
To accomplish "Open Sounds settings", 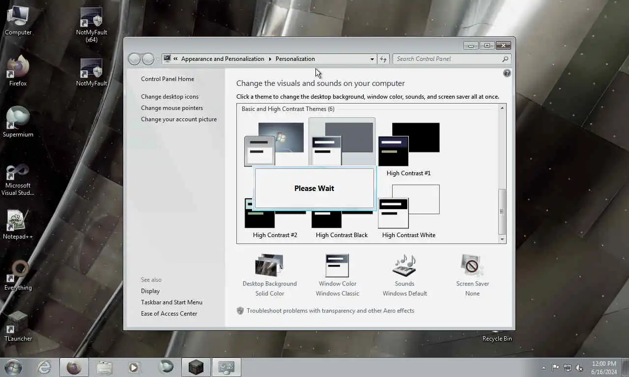I will tap(404, 275).
